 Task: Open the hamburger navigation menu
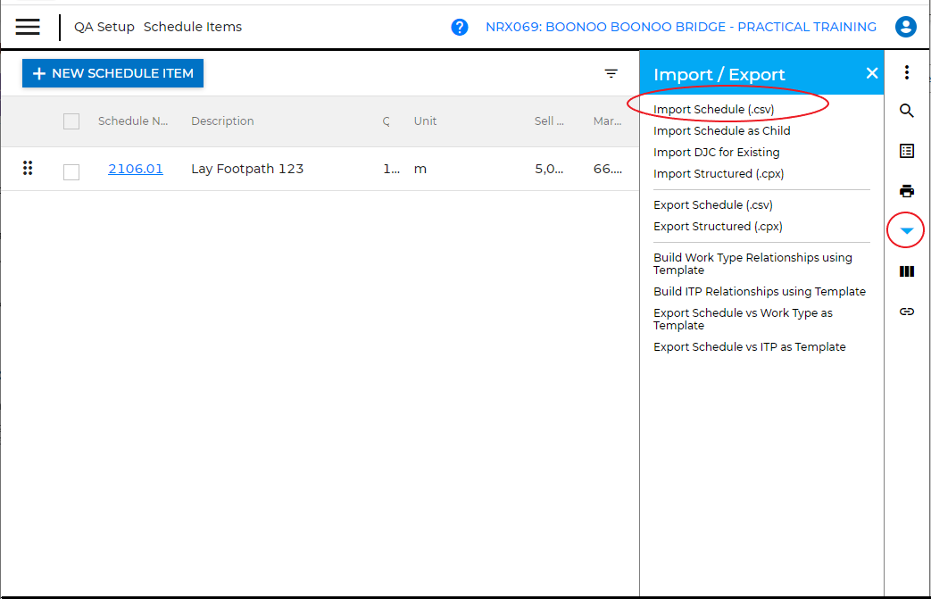[x=28, y=27]
